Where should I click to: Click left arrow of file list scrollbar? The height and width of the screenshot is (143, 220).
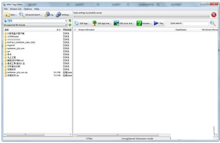(5, 134)
